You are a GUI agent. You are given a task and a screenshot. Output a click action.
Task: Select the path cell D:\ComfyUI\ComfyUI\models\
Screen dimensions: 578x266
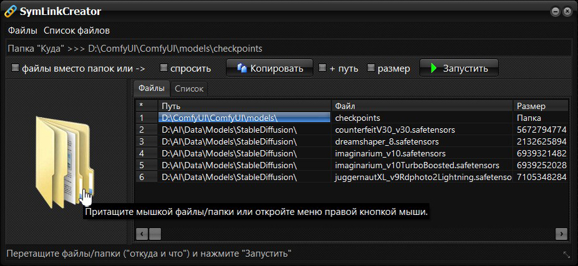pyautogui.click(x=244, y=118)
